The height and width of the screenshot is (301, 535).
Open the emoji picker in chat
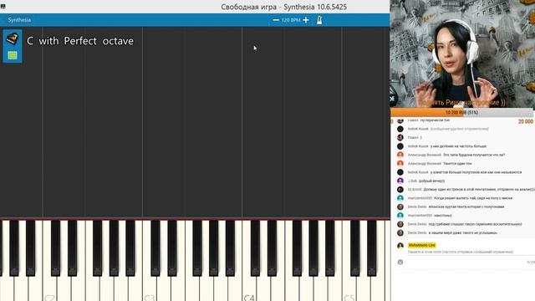pyautogui.click(x=400, y=262)
